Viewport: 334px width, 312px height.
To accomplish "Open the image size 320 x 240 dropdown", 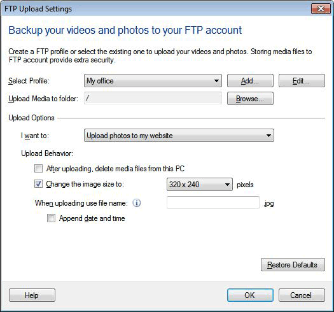I will point(200,184).
